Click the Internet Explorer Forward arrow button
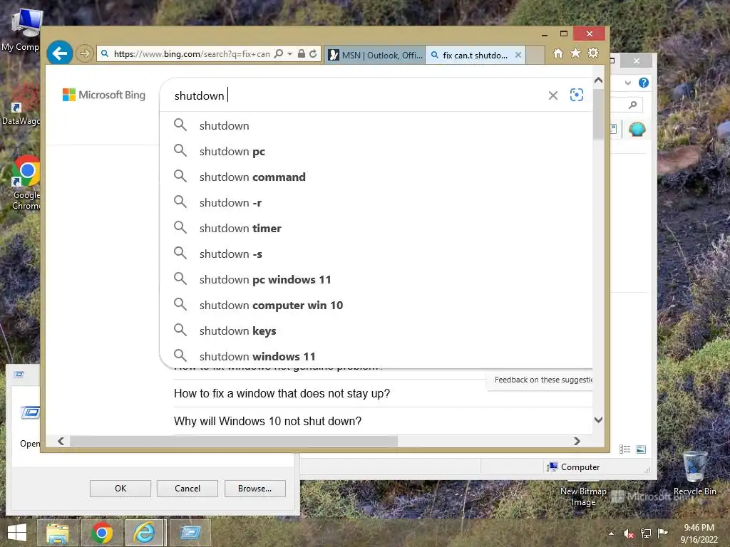Screen dimensions: 730x547 click(x=85, y=53)
